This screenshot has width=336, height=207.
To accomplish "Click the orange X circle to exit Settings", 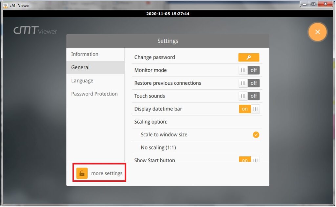I will (317, 32).
